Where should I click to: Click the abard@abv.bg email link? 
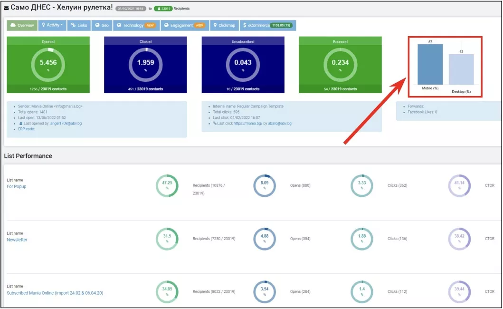coord(280,123)
